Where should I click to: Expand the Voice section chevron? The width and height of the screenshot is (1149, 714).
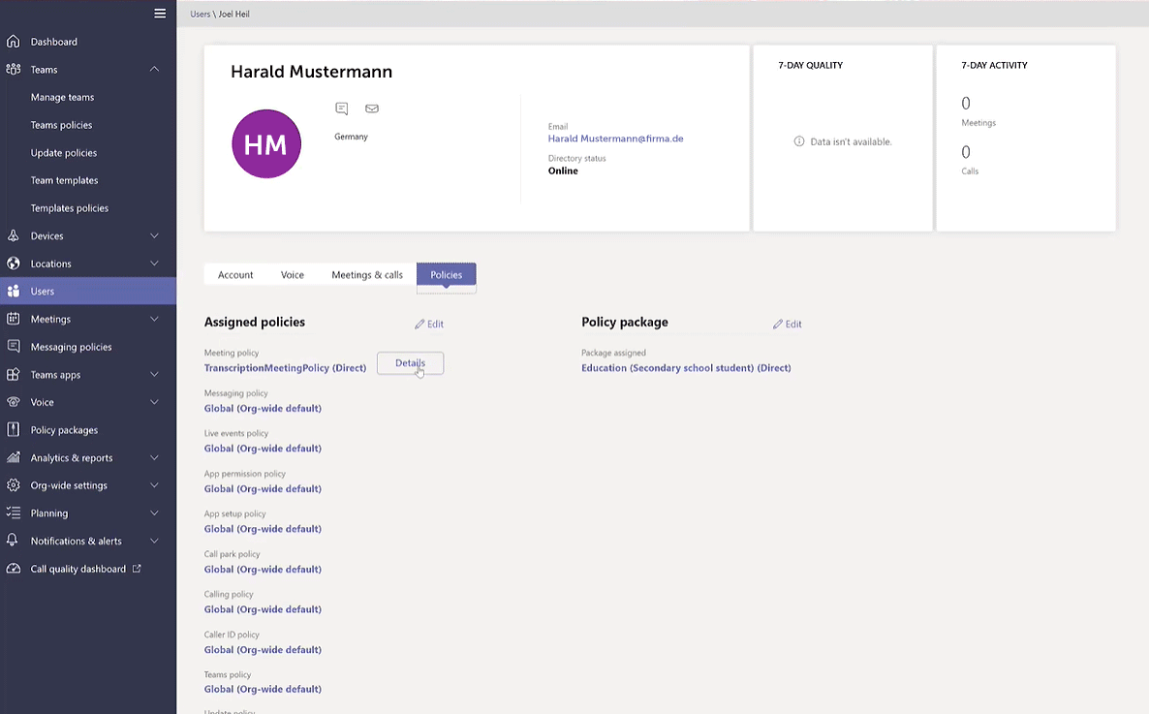click(x=155, y=402)
